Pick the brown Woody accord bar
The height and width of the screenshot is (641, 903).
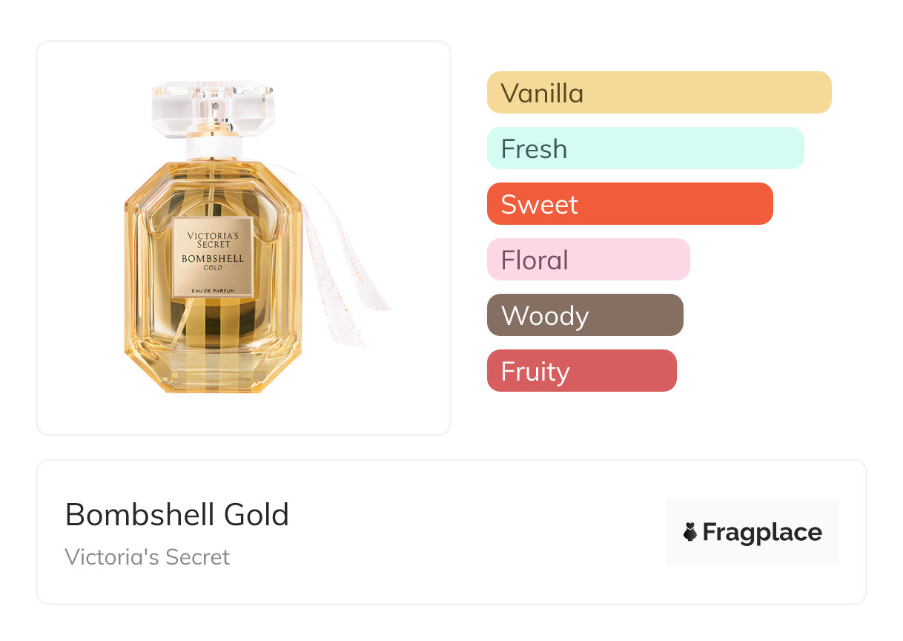[x=585, y=315]
